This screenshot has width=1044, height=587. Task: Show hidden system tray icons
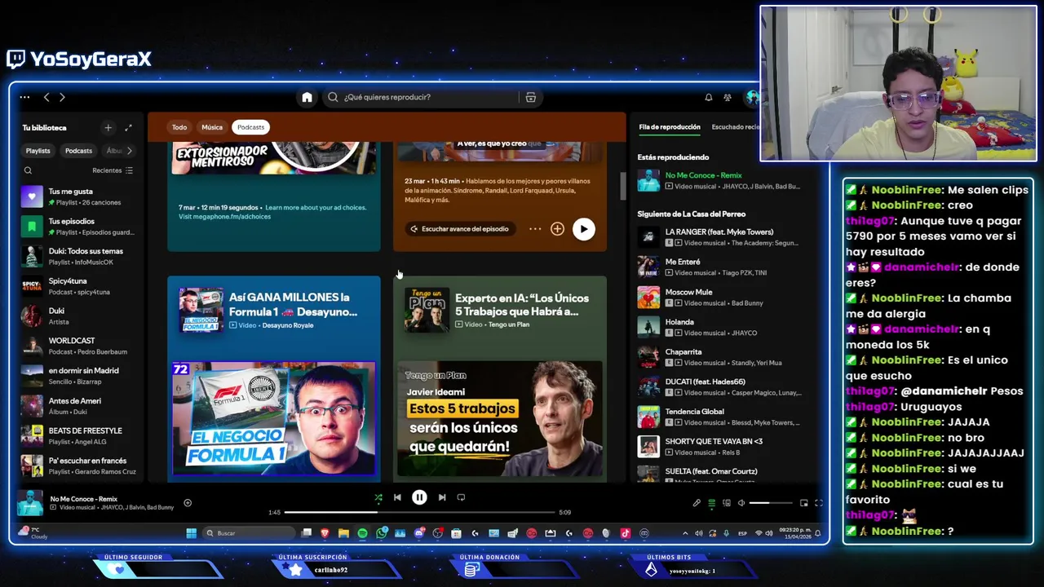[x=684, y=533]
